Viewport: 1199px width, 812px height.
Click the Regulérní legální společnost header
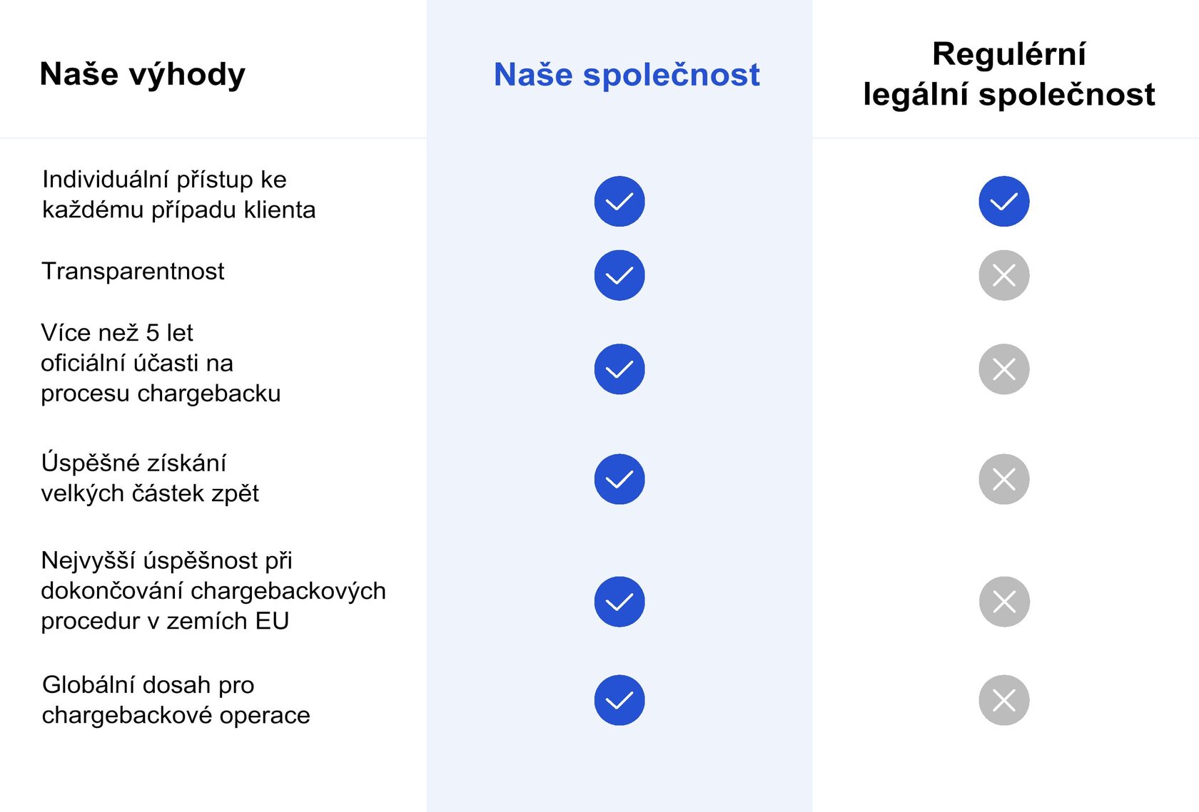click(x=1008, y=74)
